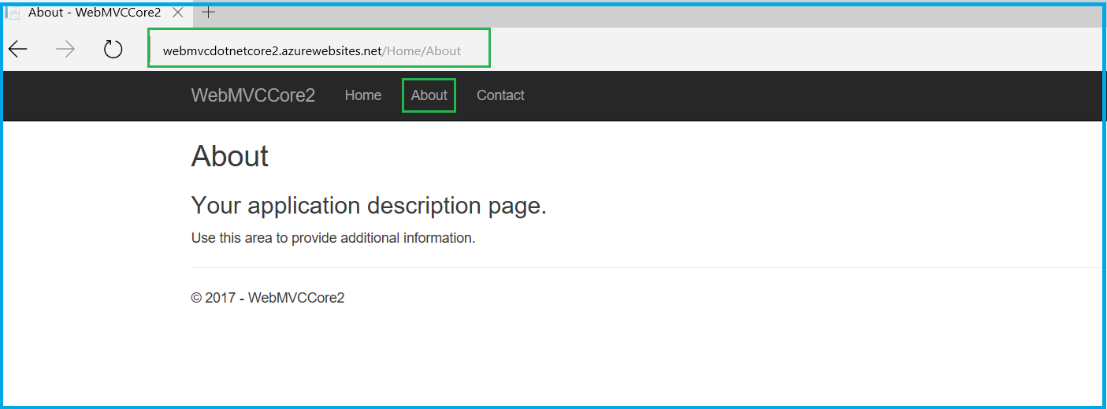The width and height of the screenshot is (1107, 409).
Task: Reload the page with the refresh icon
Action: pos(113,50)
